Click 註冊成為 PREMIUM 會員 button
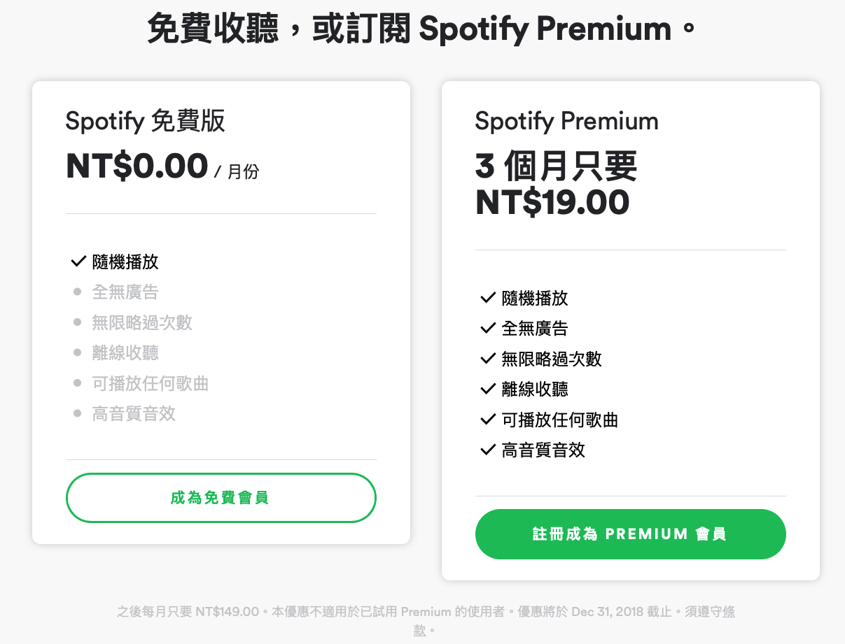The width and height of the screenshot is (845, 644). [x=630, y=534]
